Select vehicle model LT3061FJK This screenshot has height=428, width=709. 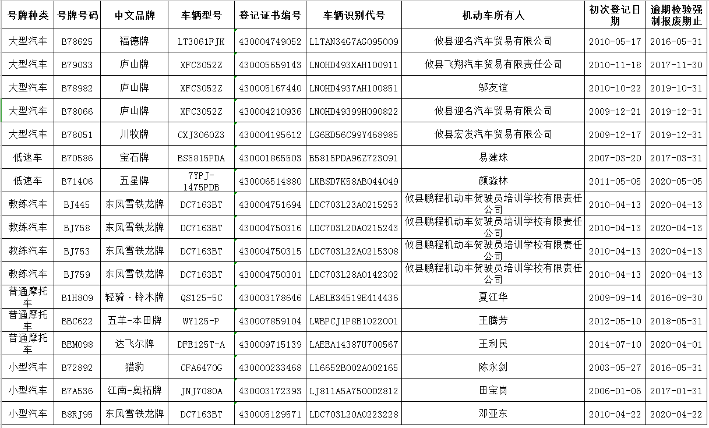201,41
